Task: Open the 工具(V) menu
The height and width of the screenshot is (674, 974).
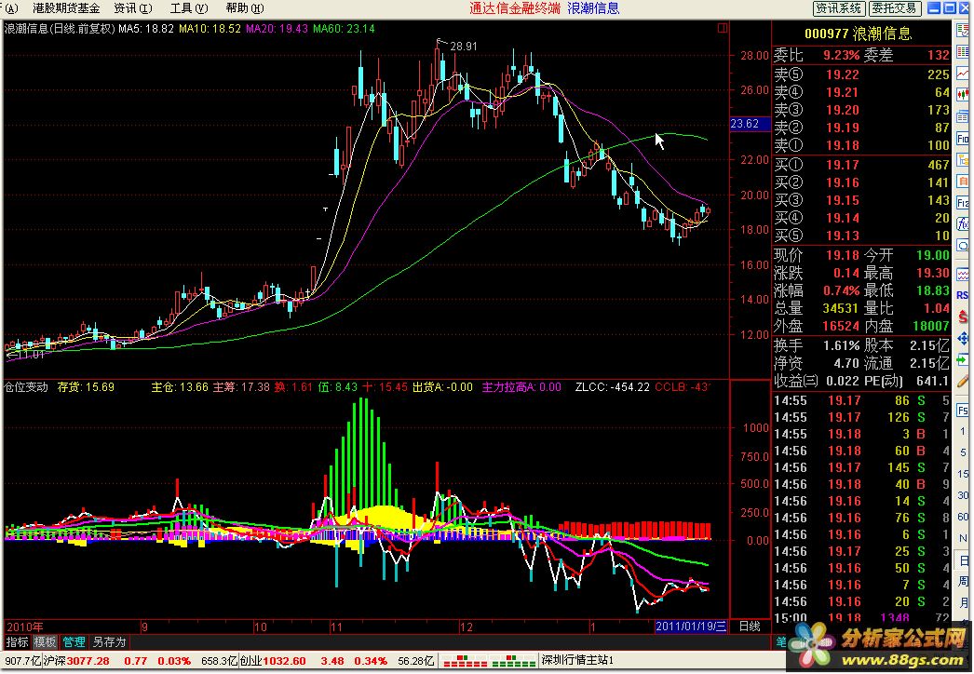Action: click(189, 8)
